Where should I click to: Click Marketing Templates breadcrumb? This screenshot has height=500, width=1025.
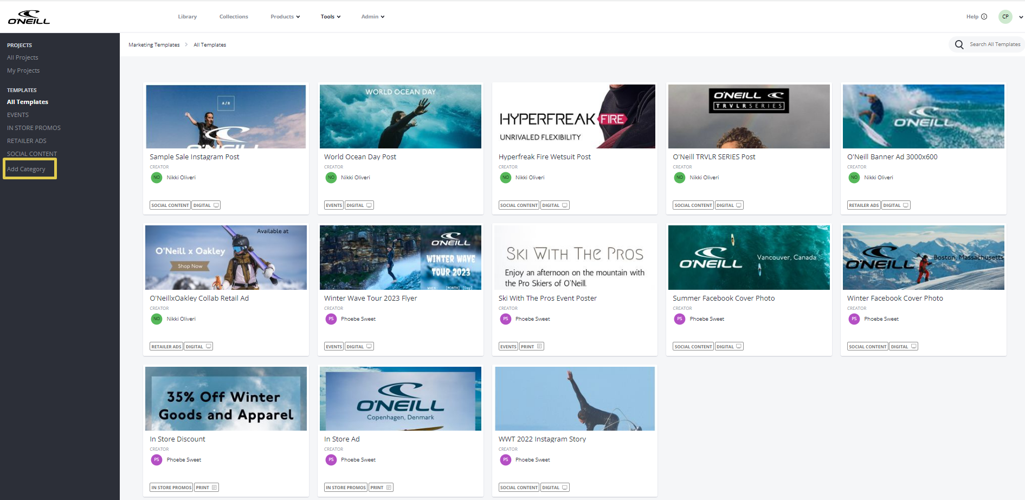click(x=154, y=45)
